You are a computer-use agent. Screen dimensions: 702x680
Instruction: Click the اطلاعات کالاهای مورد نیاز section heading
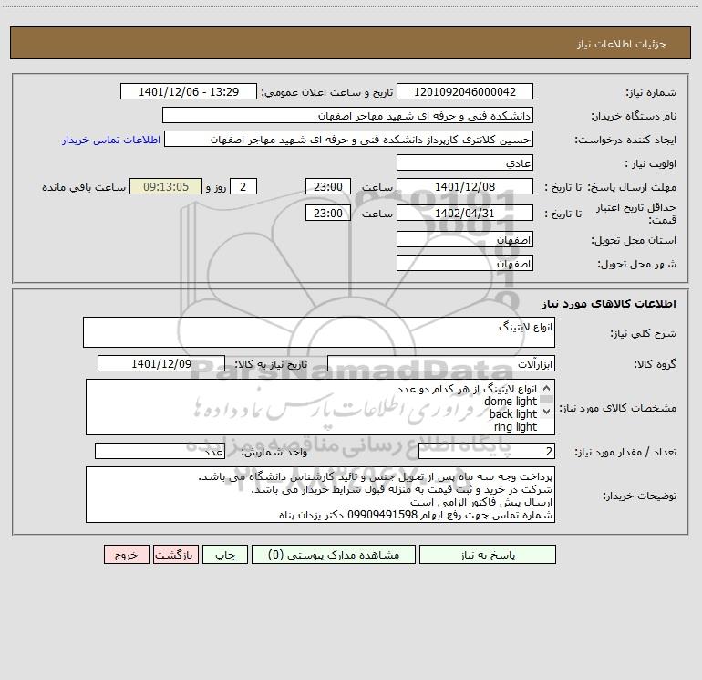609,303
